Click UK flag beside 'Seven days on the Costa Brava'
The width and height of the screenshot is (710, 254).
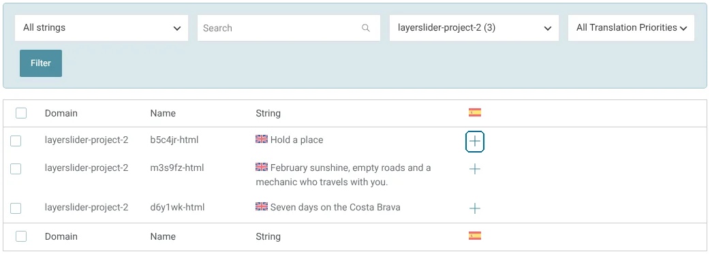point(262,207)
